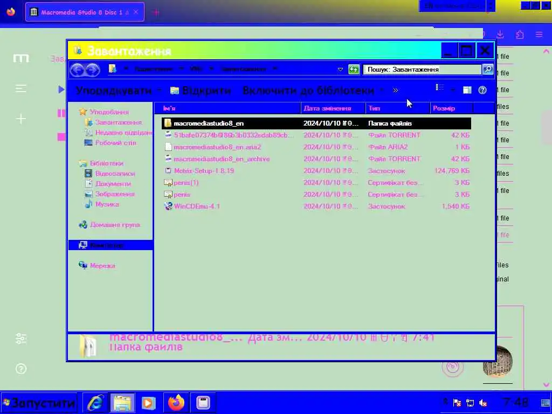
Task: Select the computer item in navigation pane
Action: click(x=111, y=245)
